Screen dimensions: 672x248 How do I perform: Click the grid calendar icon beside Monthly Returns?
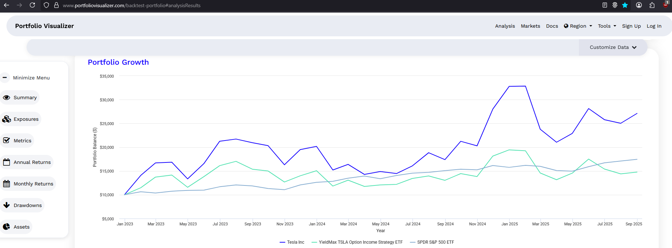pyautogui.click(x=6, y=184)
